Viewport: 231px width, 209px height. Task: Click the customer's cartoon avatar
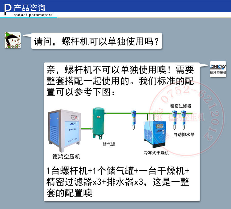pyautogui.click(x=13, y=40)
